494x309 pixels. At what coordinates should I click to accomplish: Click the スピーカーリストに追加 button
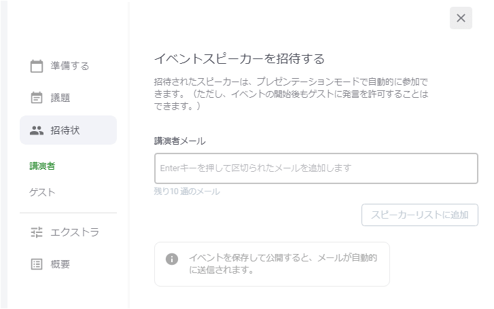(420, 215)
